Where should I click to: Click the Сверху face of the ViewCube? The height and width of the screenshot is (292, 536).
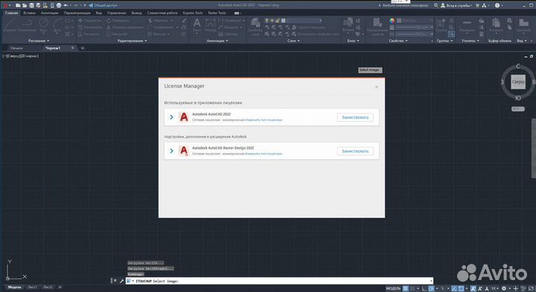[518, 82]
